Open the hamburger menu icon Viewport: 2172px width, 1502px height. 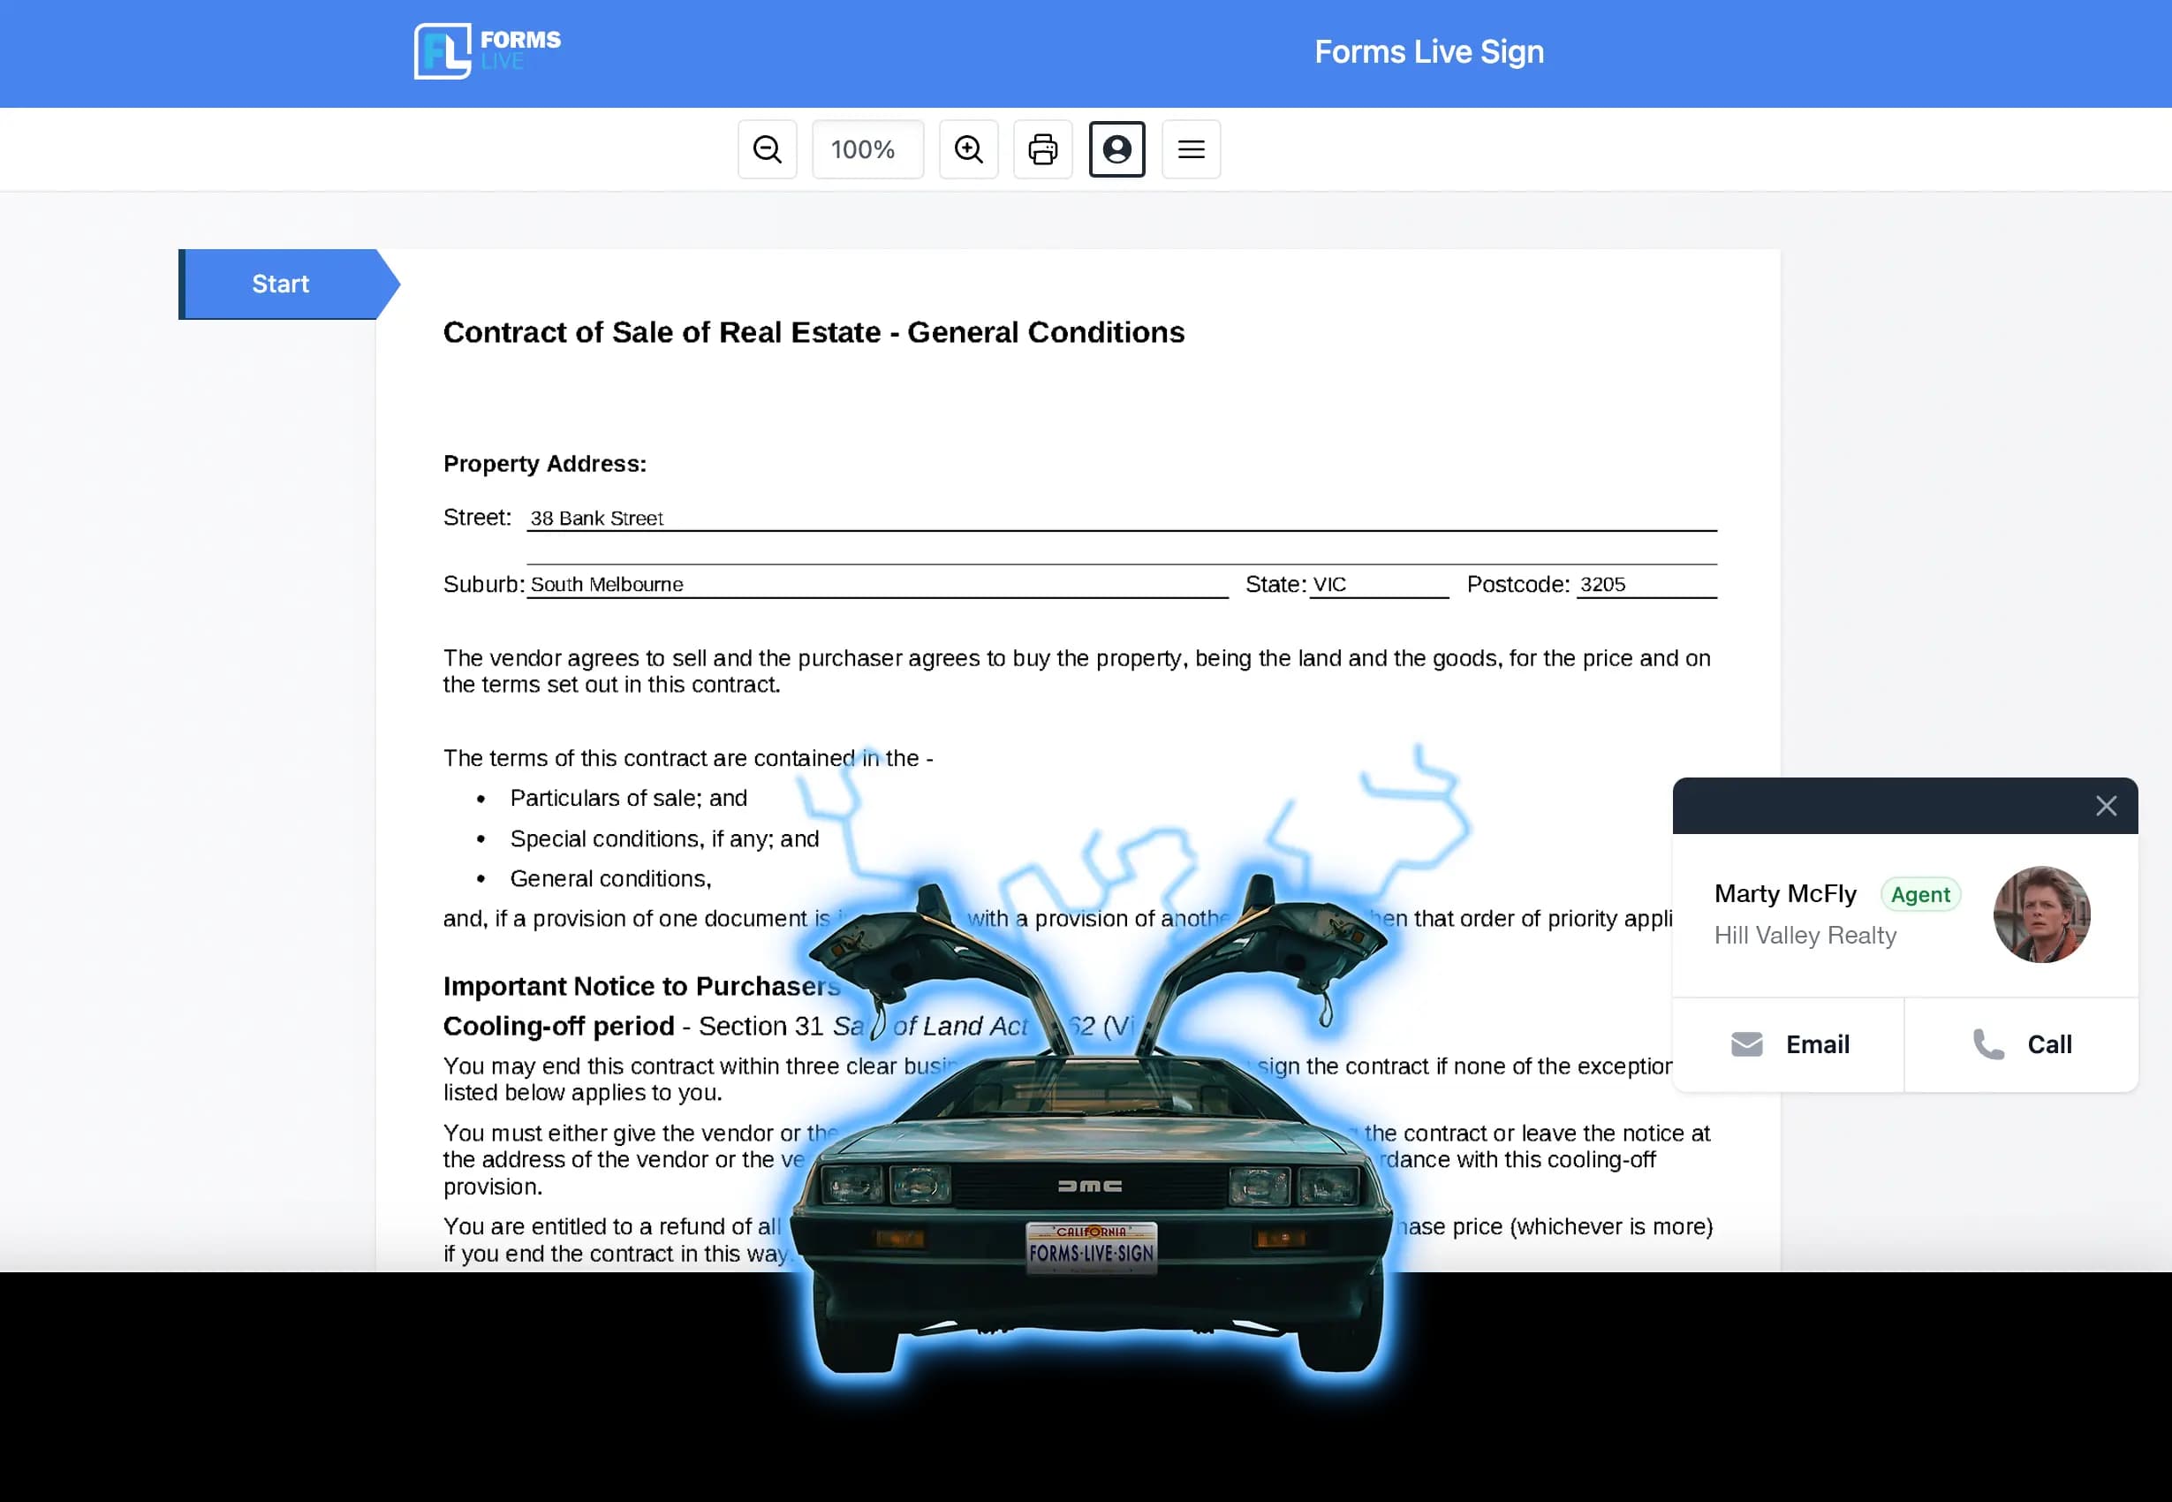click(x=1192, y=150)
